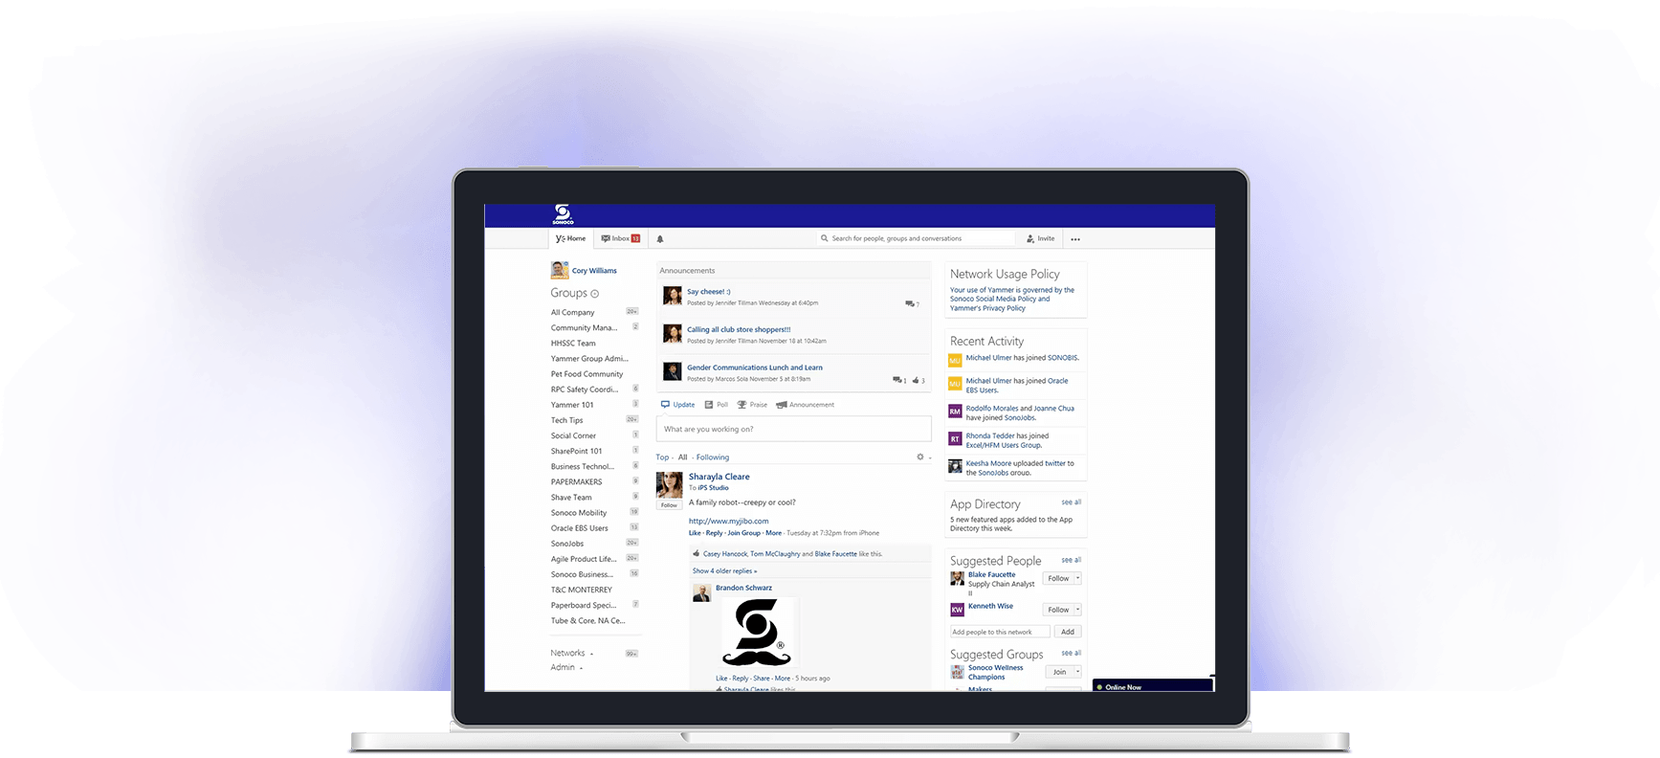Click Follow under Sharayla Cleare's photo
Viewport: 1660px width, 758px height.
pos(669,505)
